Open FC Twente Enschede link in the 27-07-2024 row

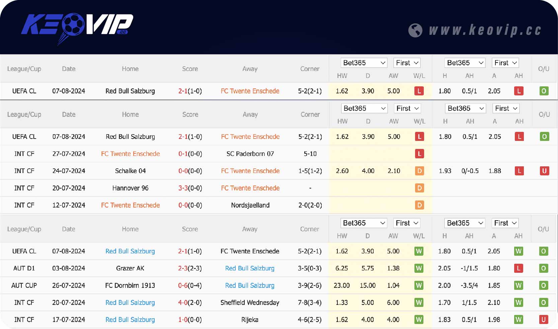[x=131, y=154]
